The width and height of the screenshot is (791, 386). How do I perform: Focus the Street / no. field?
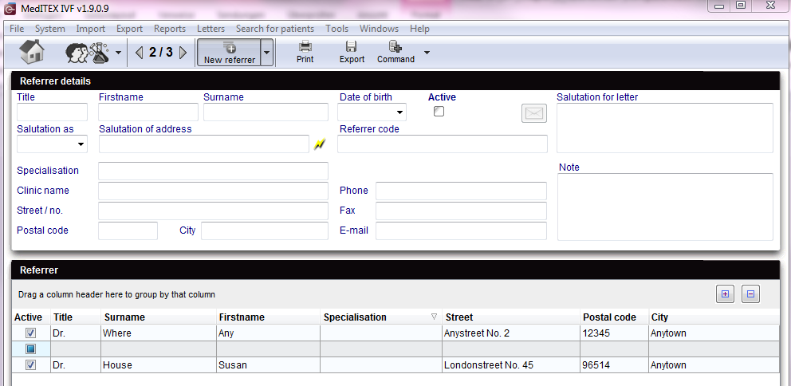pos(214,211)
